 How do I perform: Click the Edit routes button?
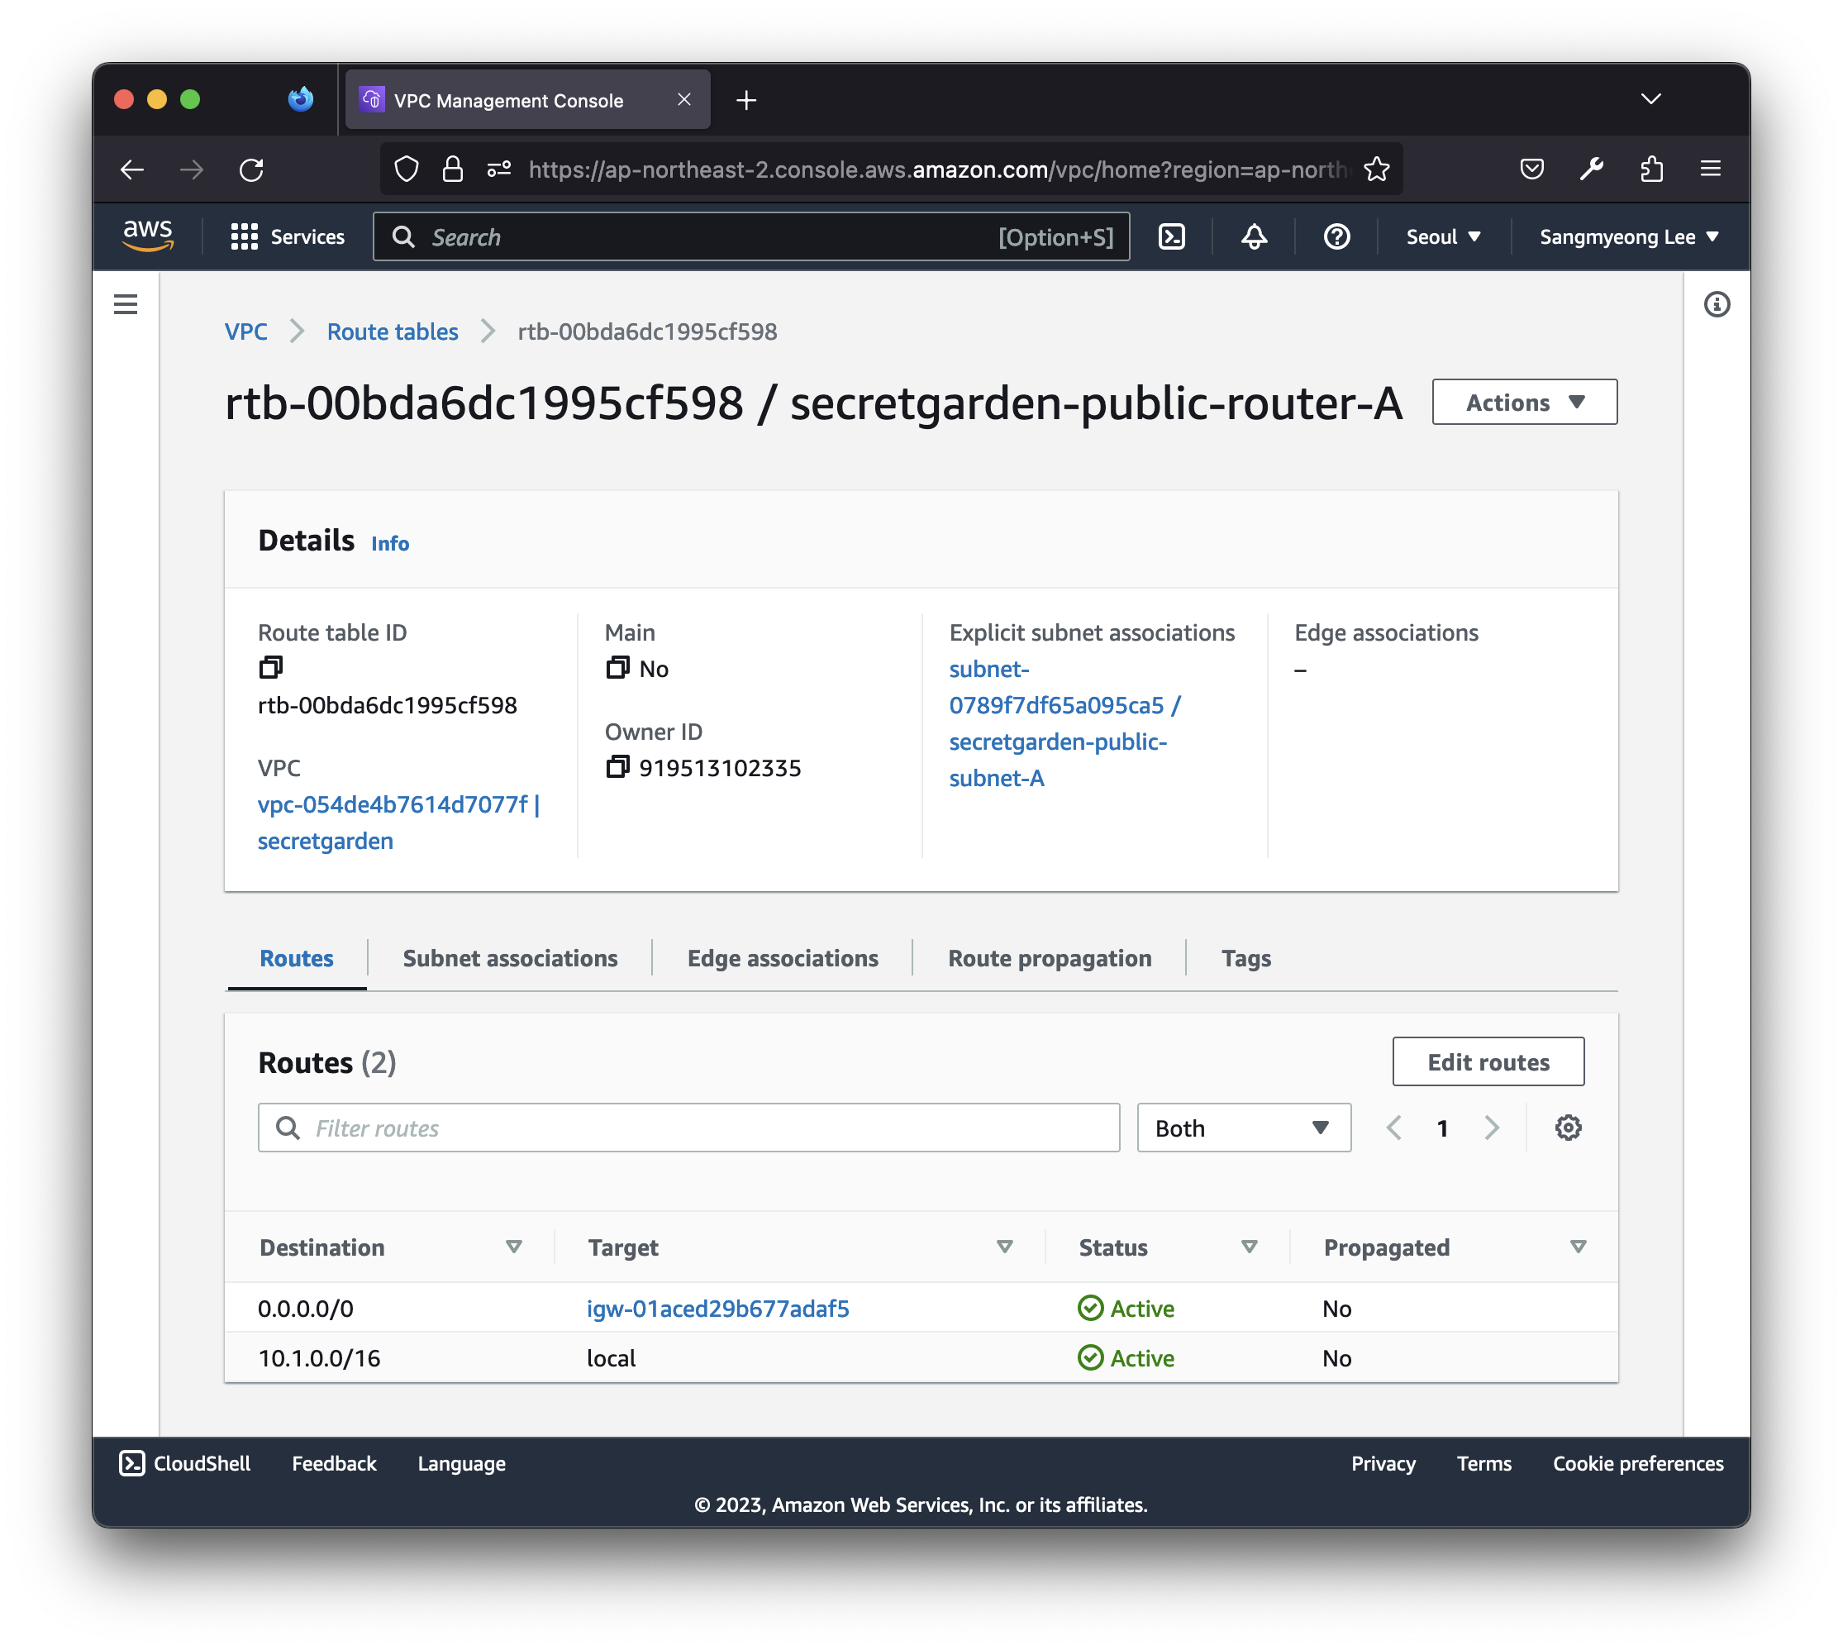point(1488,1061)
